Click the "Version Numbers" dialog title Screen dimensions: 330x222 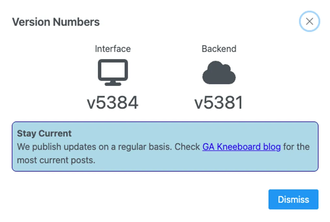(56, 22)
